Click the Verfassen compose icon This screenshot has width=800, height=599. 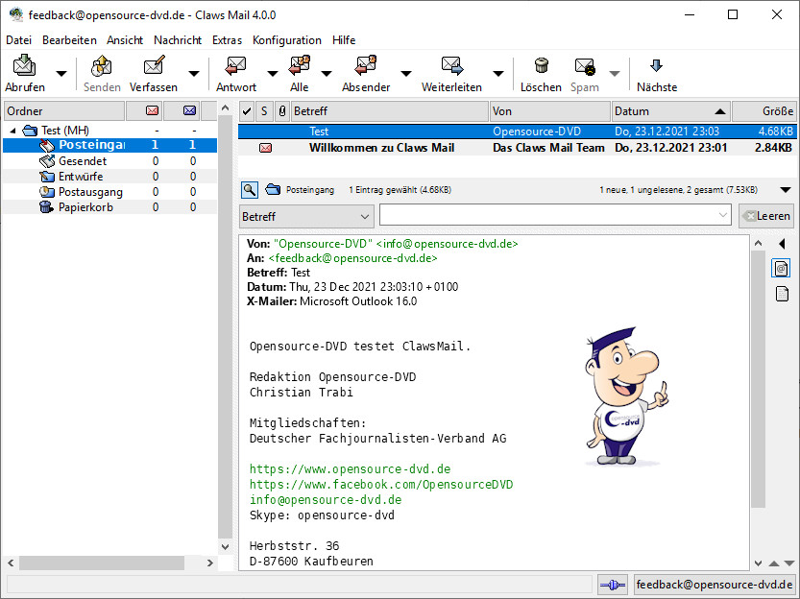click(x=154, y=66)
